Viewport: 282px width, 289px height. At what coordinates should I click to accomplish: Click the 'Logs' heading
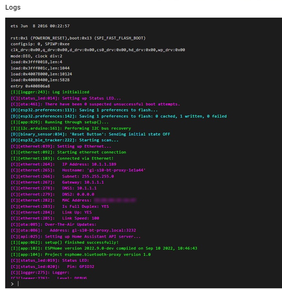coord(13,7)
